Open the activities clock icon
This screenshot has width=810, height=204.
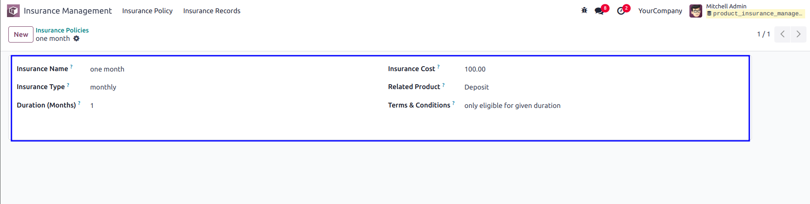pyautogui.click(x=621, y=11)
